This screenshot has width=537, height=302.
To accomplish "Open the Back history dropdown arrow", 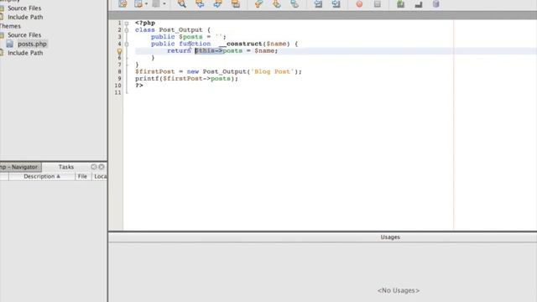I will click(x=146, y=3).
